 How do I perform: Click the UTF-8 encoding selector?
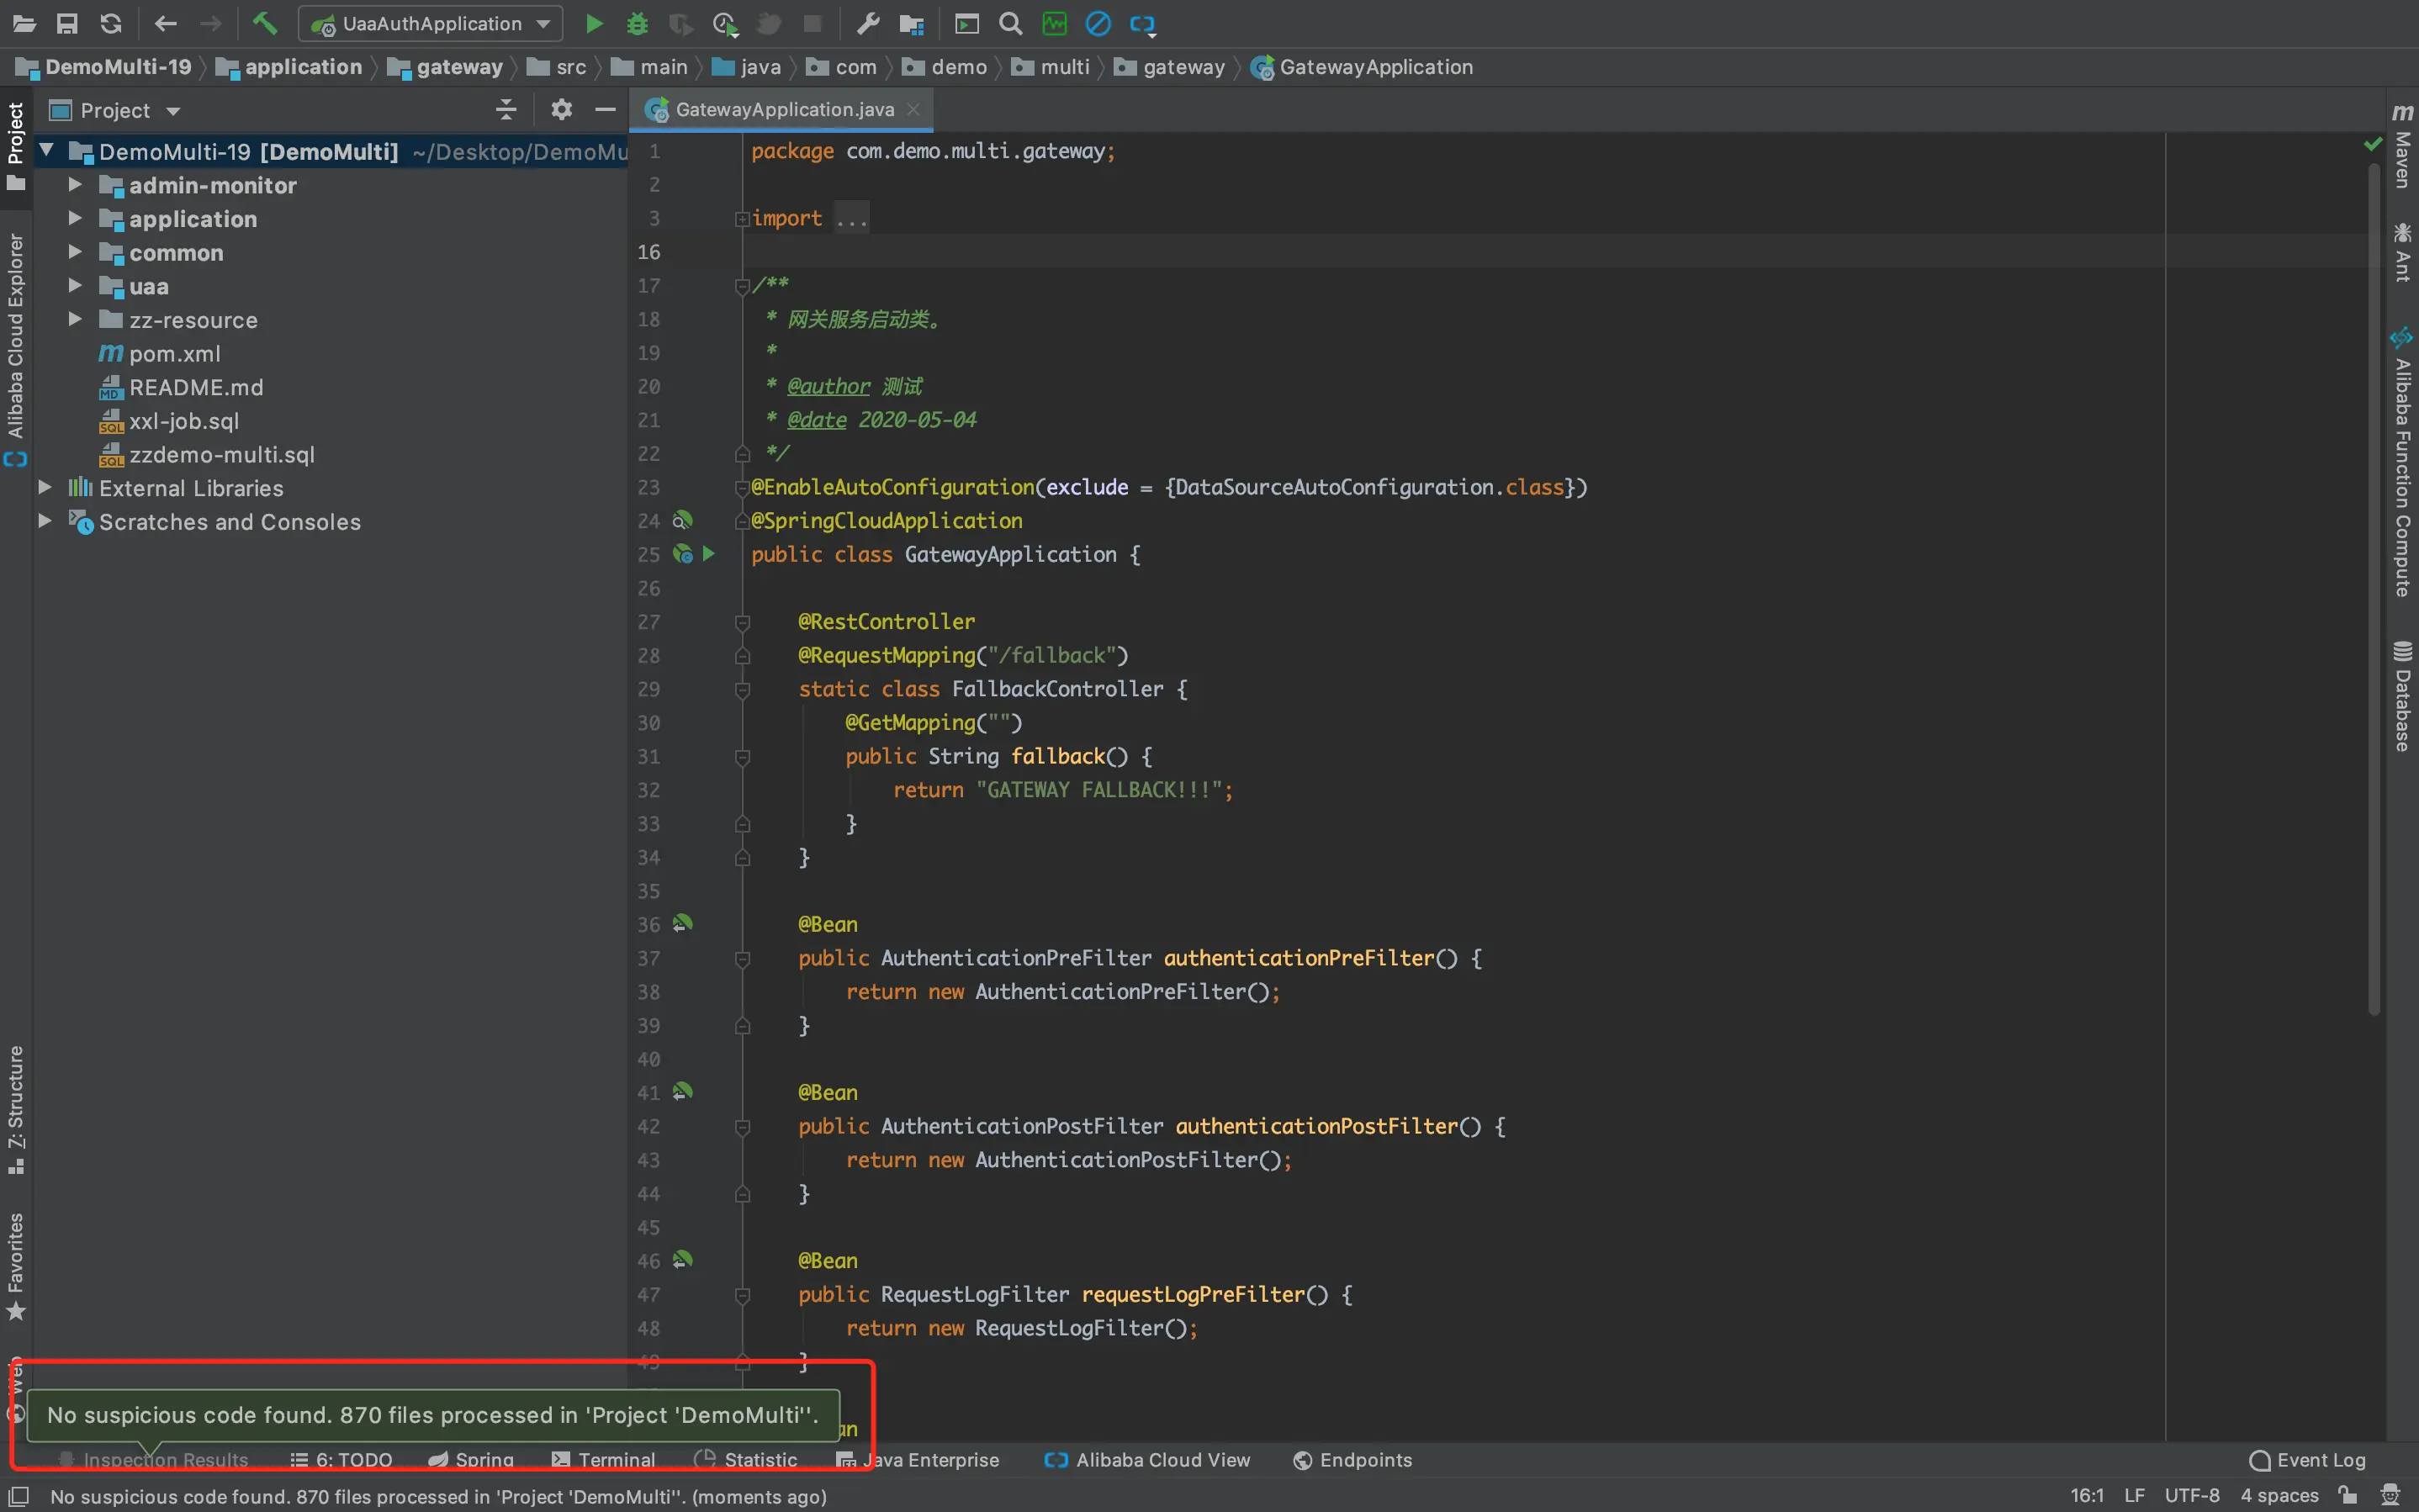tap(2191, 1496)
